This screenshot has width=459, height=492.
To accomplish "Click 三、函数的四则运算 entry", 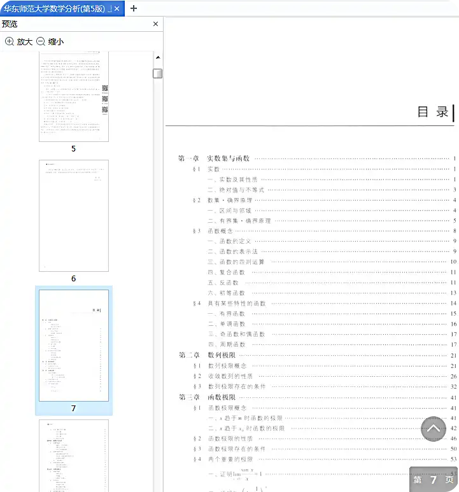I will (332, 262).
